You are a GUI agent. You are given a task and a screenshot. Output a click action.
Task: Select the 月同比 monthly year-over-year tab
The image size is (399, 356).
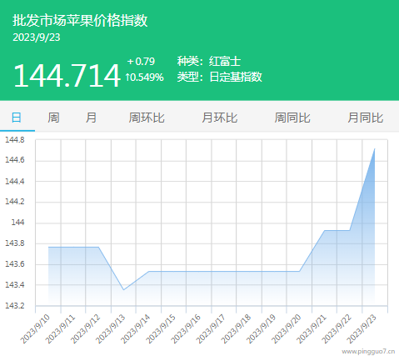tap(365, 118)
